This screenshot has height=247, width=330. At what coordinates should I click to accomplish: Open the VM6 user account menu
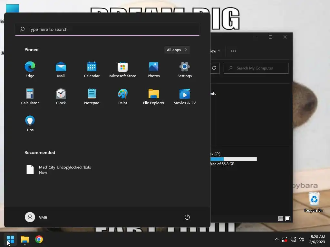36,217
